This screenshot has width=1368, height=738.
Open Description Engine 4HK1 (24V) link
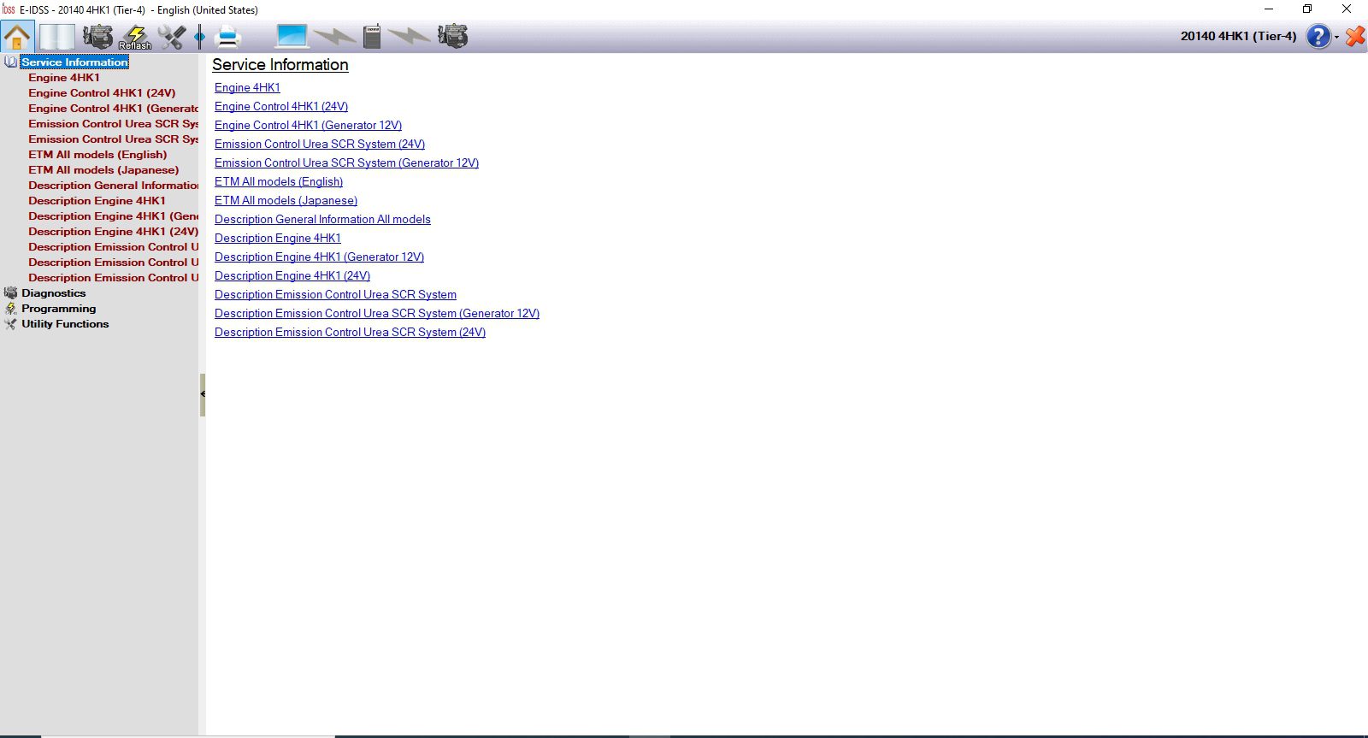[x=292, y=275]
